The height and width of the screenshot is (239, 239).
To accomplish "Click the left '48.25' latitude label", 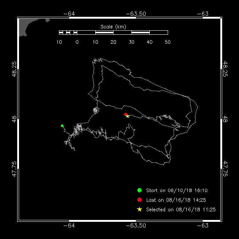I will pos(14,69).
